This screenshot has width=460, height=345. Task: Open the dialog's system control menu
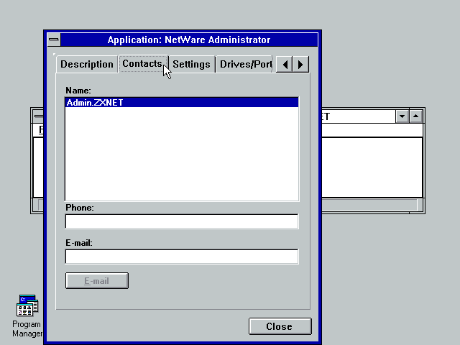tap(54, 40)
